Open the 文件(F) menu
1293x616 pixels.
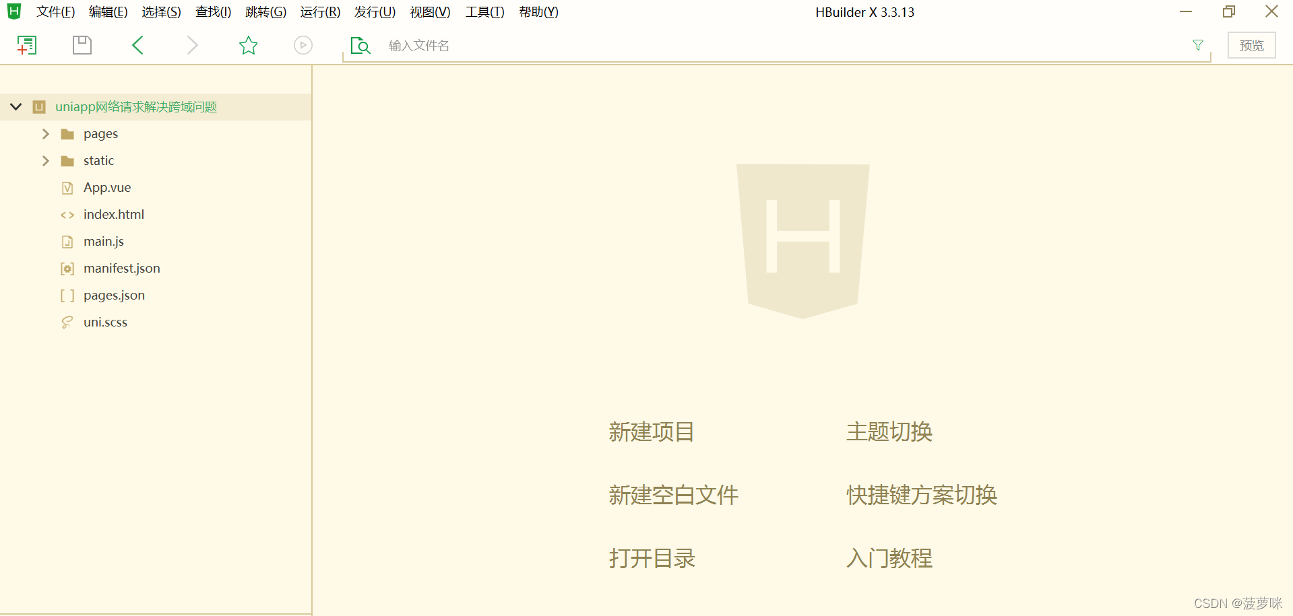tap(56, 12)
